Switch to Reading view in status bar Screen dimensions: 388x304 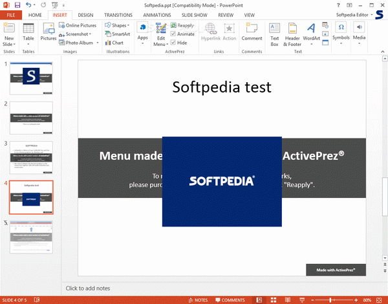coord(287,300)
